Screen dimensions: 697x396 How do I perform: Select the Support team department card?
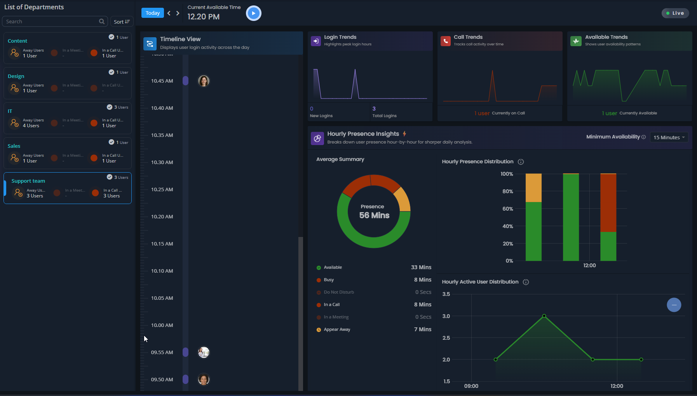click(x=67, y=188)
